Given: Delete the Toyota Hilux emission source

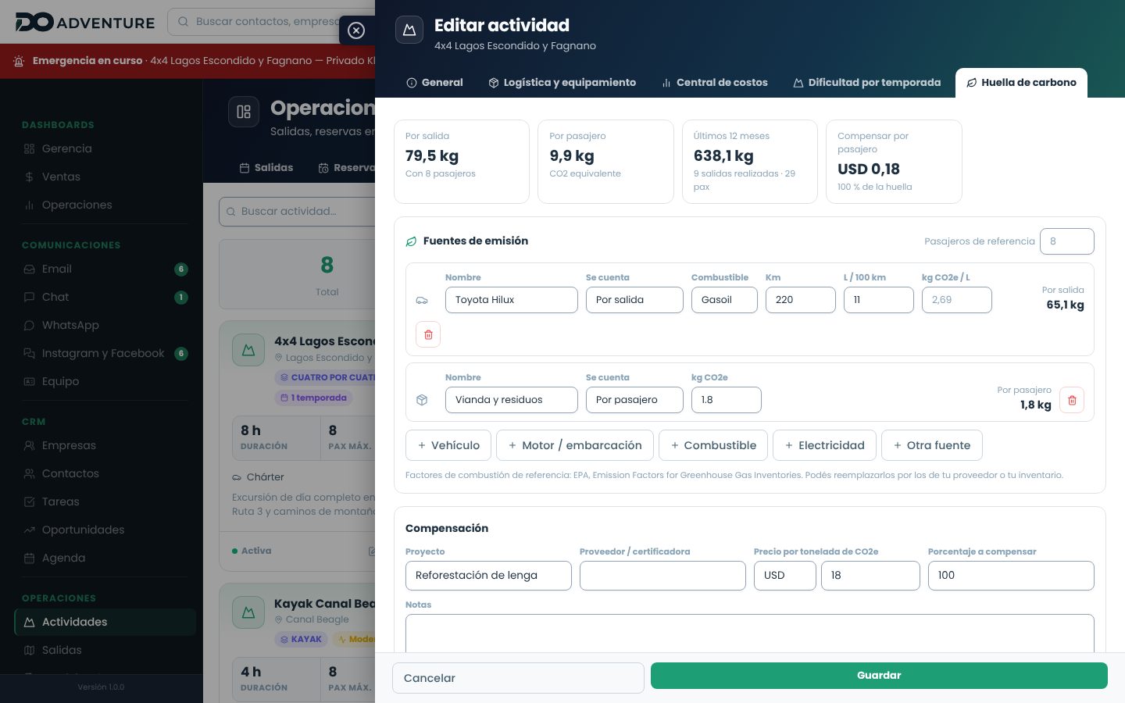Looking at the screenshot, I should coord(428,334).
